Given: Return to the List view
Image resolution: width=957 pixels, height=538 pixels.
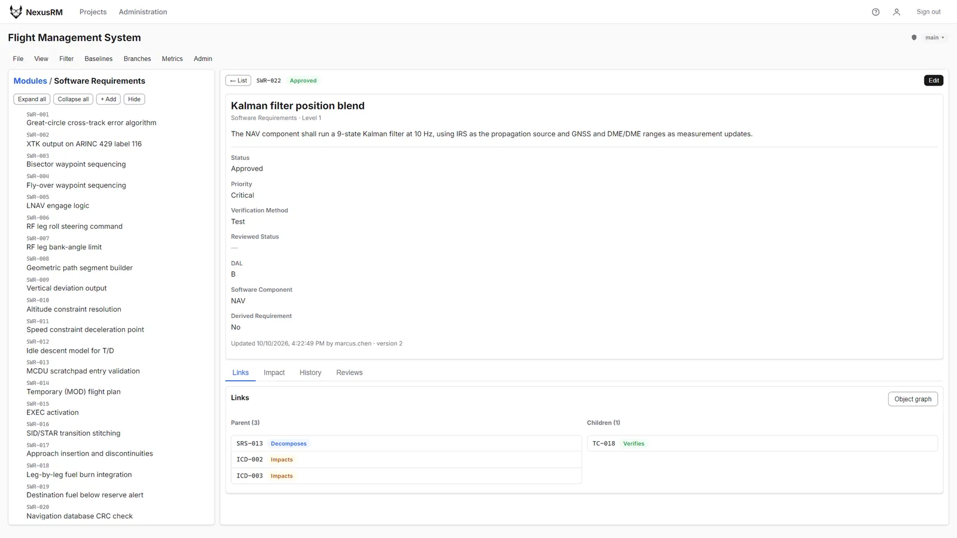Looking at the screenshot, I should [238, 81].
